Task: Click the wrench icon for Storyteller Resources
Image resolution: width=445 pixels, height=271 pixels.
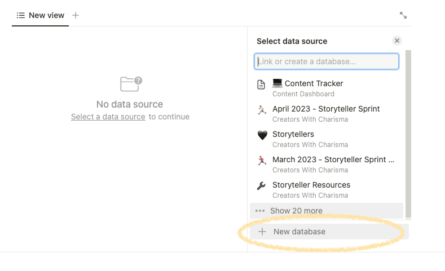Action: pyautogui.click(x=261, y=186)
